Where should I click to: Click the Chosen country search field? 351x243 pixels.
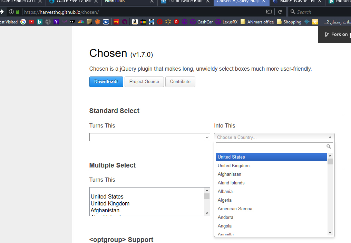(271, 147)
